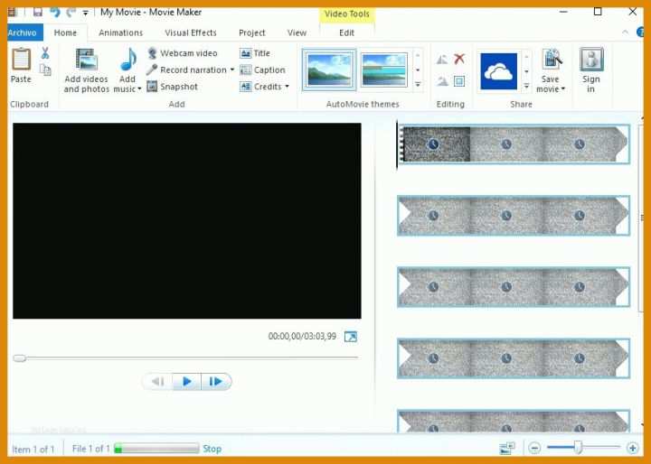Click zoom out minus icon
Image resolution: width=651 pixels, height=464 pixels.
coord(534,448)
